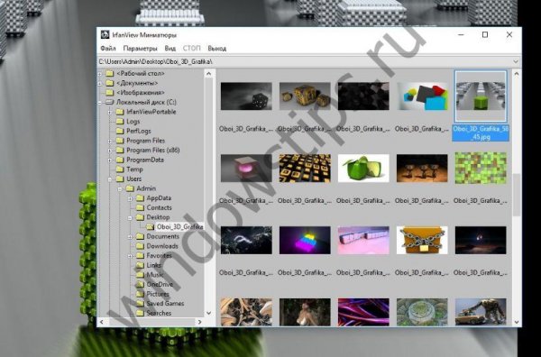
Task: Click the IrfanView icon in the title bar
Action: [105, 35]
